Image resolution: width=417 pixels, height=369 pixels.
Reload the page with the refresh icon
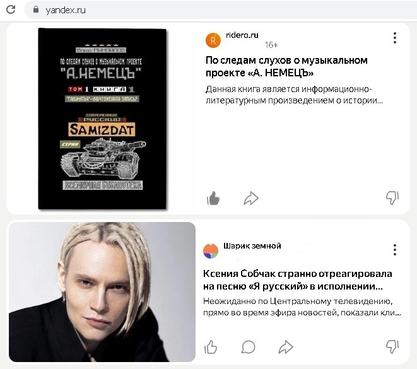click(x=11, y=10)
